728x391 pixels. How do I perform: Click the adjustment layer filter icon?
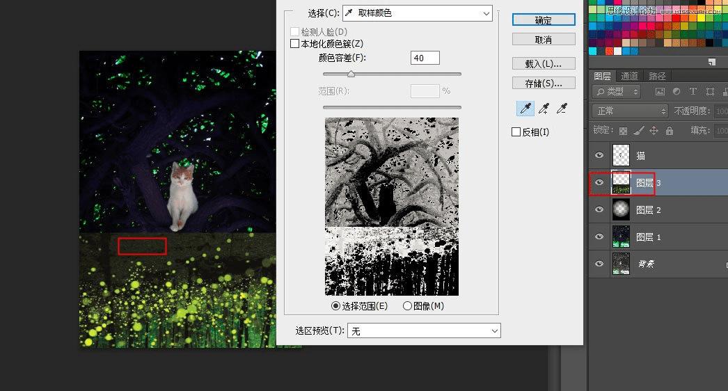[x=676, y=91]
